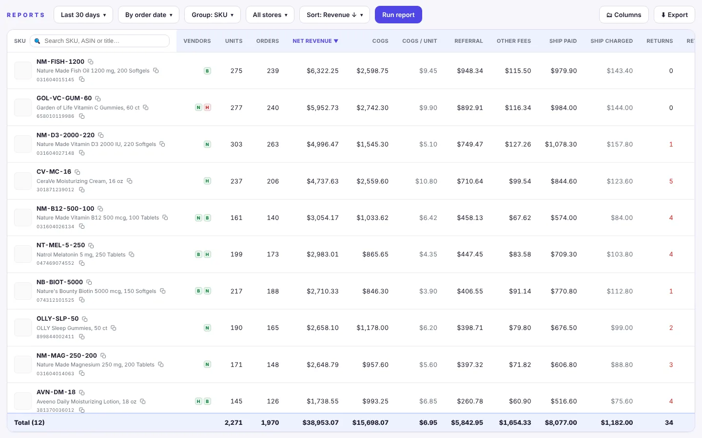Select the checkbox for NM-FISH-1200 row
The width and height of the screenshot is (702, 438).
coord(23,71)
